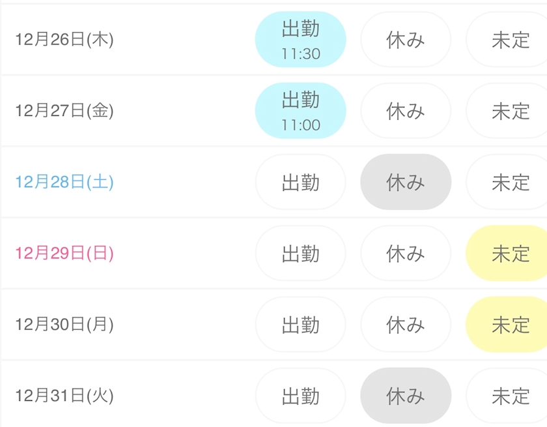This screenshot has height=427, width=547.
Task: Click 出勤 11:00 for 12月27日(金)
Action: point(300,111)
